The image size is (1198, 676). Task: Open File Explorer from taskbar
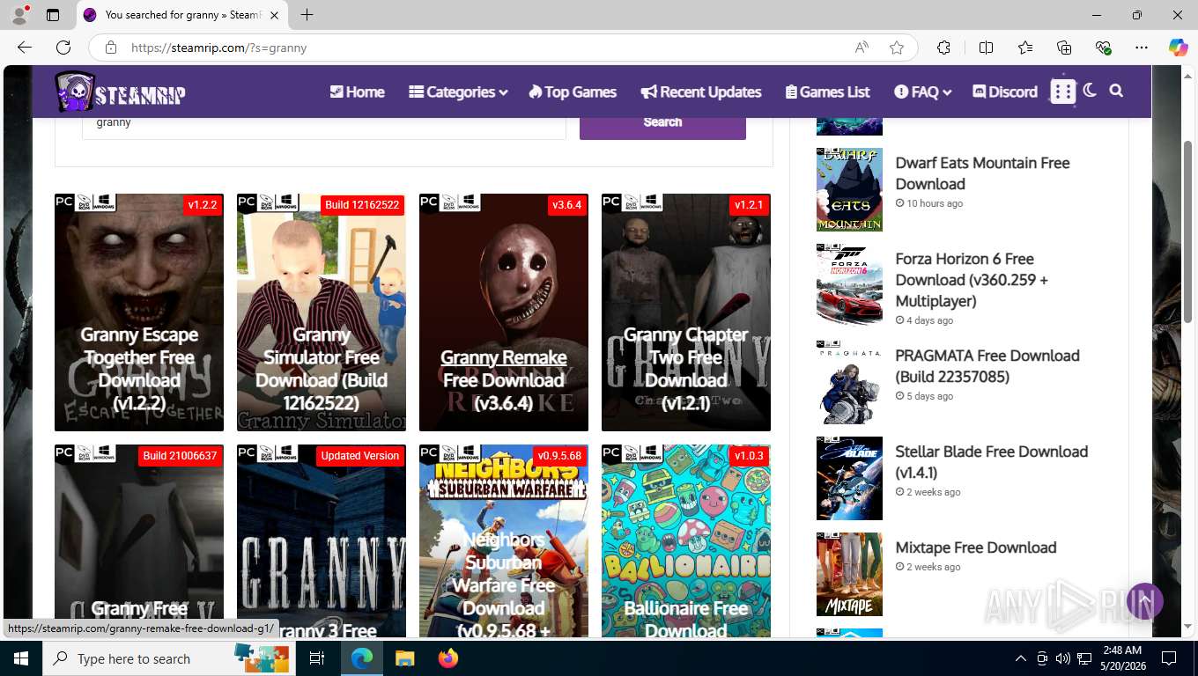tap(404, 658)
